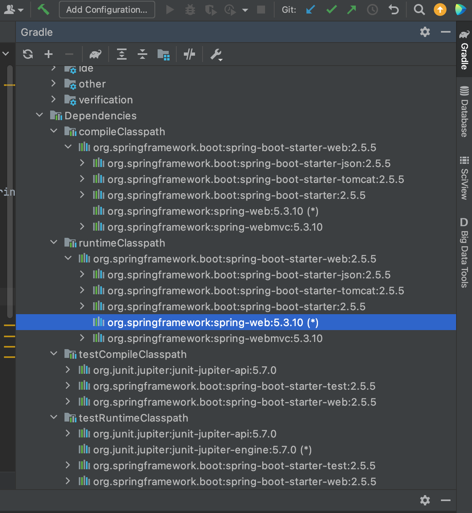This screenshot has height=513, width=472.
Task: Open the Add Configuration... selector
Action: coord(107,10)
